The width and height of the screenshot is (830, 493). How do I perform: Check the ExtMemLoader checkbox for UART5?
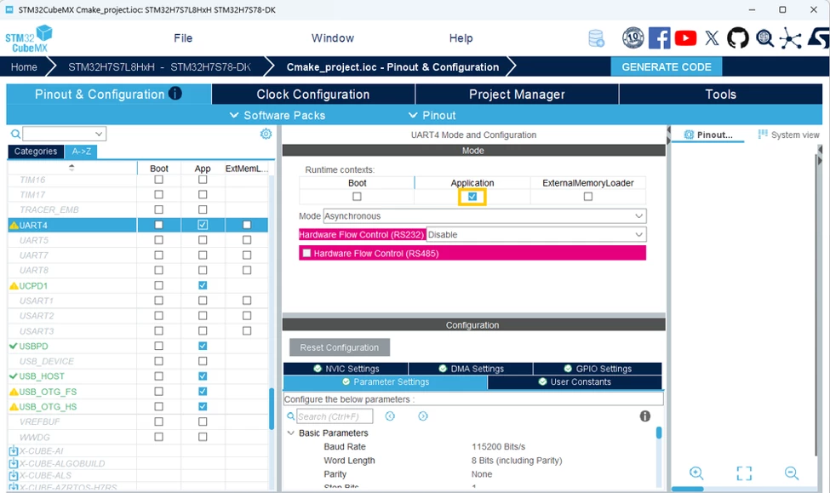pyautogui.click(x=247, y=240)
